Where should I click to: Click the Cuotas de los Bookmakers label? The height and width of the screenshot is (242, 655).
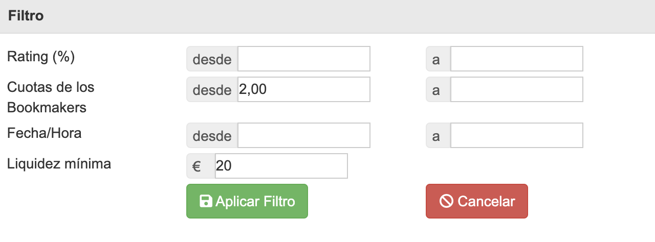tap(51, 97)
